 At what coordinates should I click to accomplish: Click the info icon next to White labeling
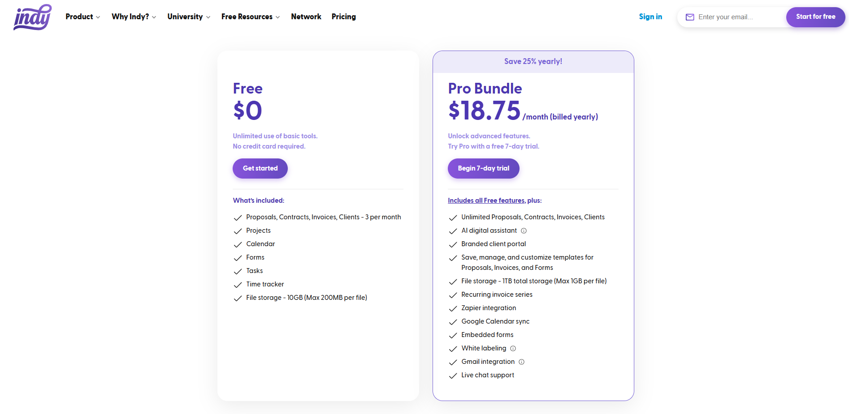(x=513, y=348)
